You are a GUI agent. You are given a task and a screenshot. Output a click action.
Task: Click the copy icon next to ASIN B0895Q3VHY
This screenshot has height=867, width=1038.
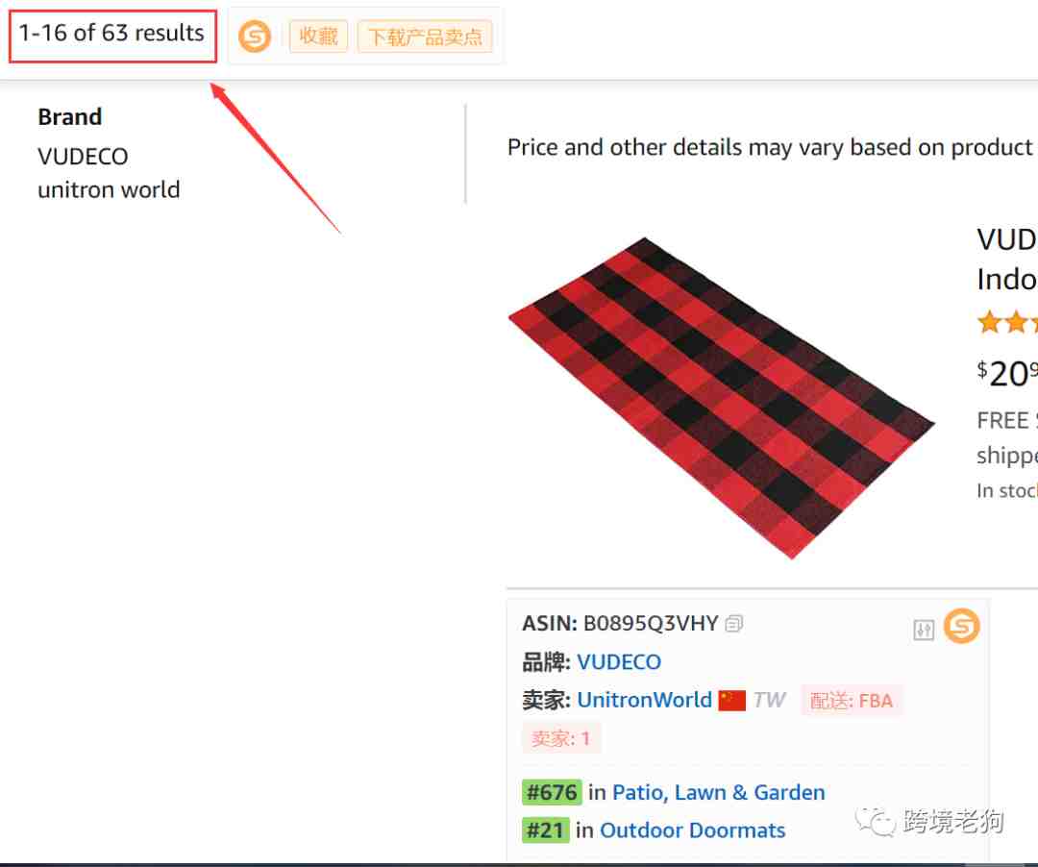point(733,624)
